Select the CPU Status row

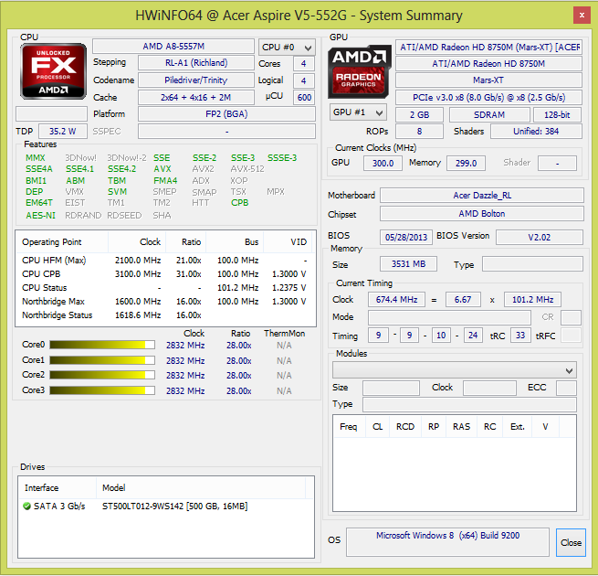pos(165,288)
